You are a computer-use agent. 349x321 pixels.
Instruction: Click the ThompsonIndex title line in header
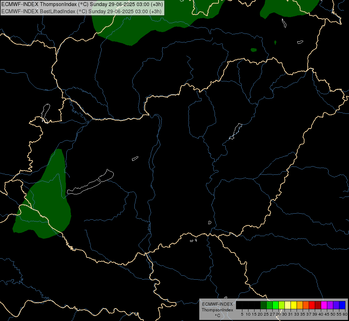tap(82, 4)
